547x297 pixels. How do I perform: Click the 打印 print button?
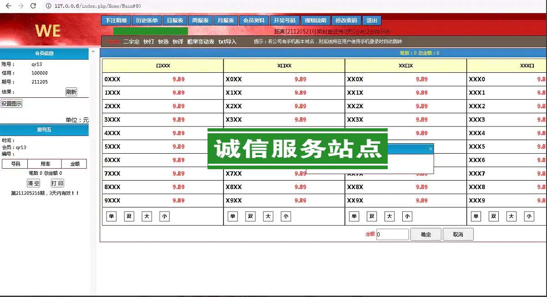pyautogui.click(x=57, y=183)
